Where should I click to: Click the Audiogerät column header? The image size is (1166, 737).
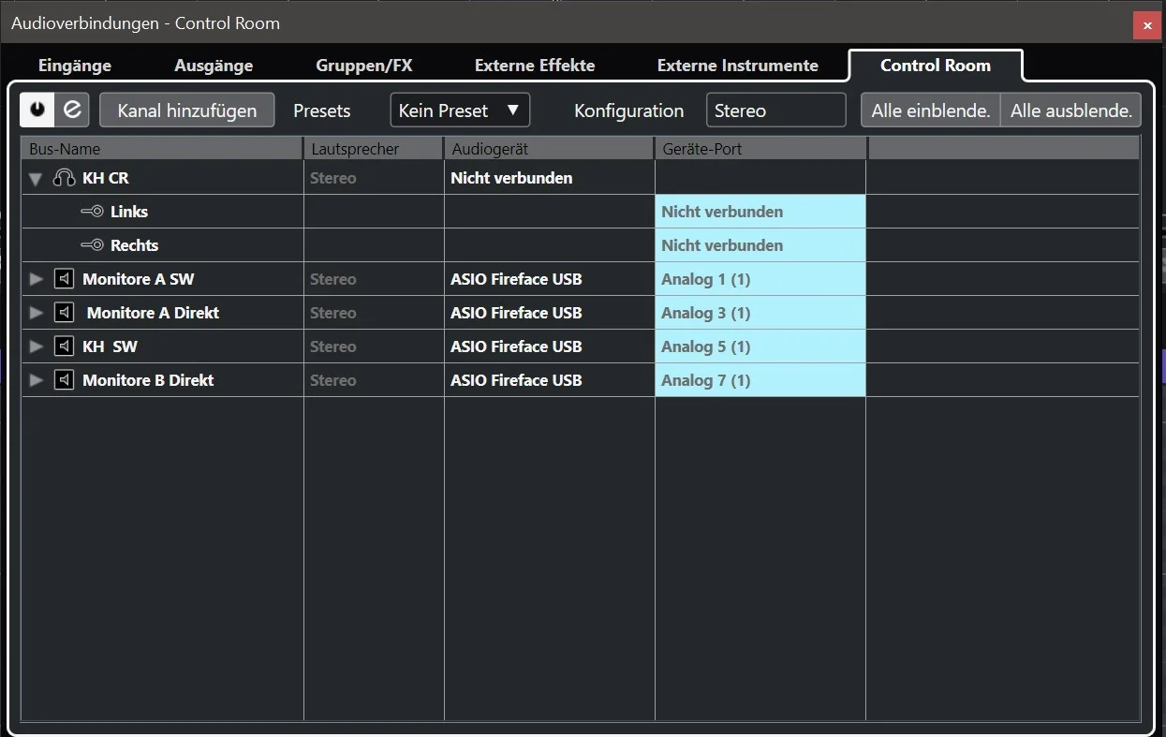tap(550, 149)
